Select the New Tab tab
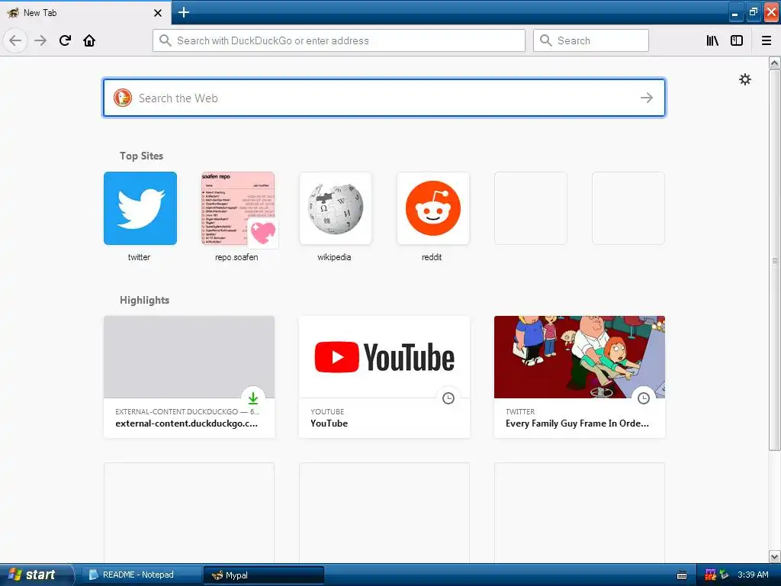The height and width of the screenshot is (586, 781). click(85, 12)
